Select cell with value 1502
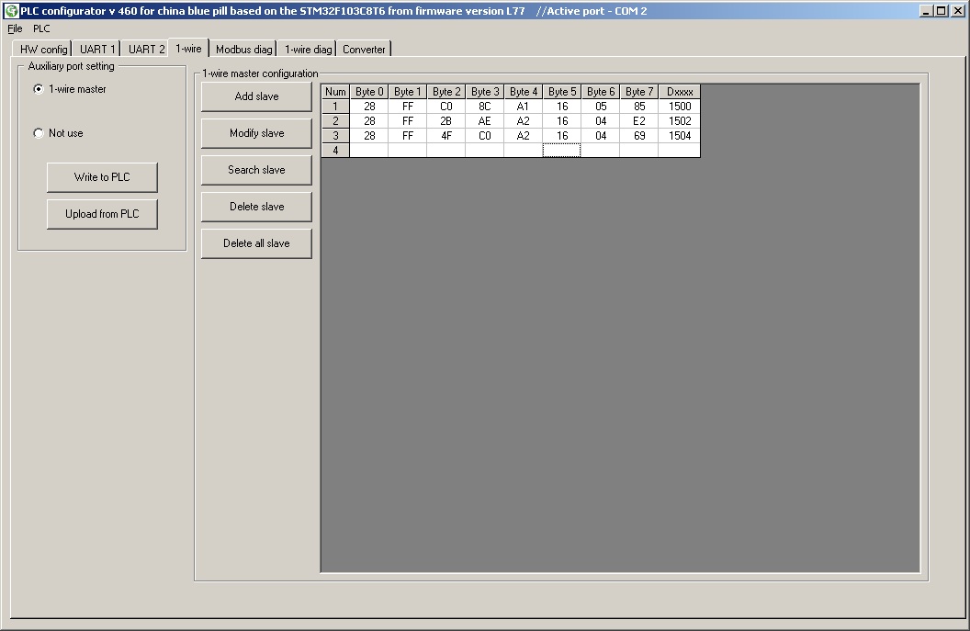Viewport: 970px width, 631px height. click(x=679, y=121)
